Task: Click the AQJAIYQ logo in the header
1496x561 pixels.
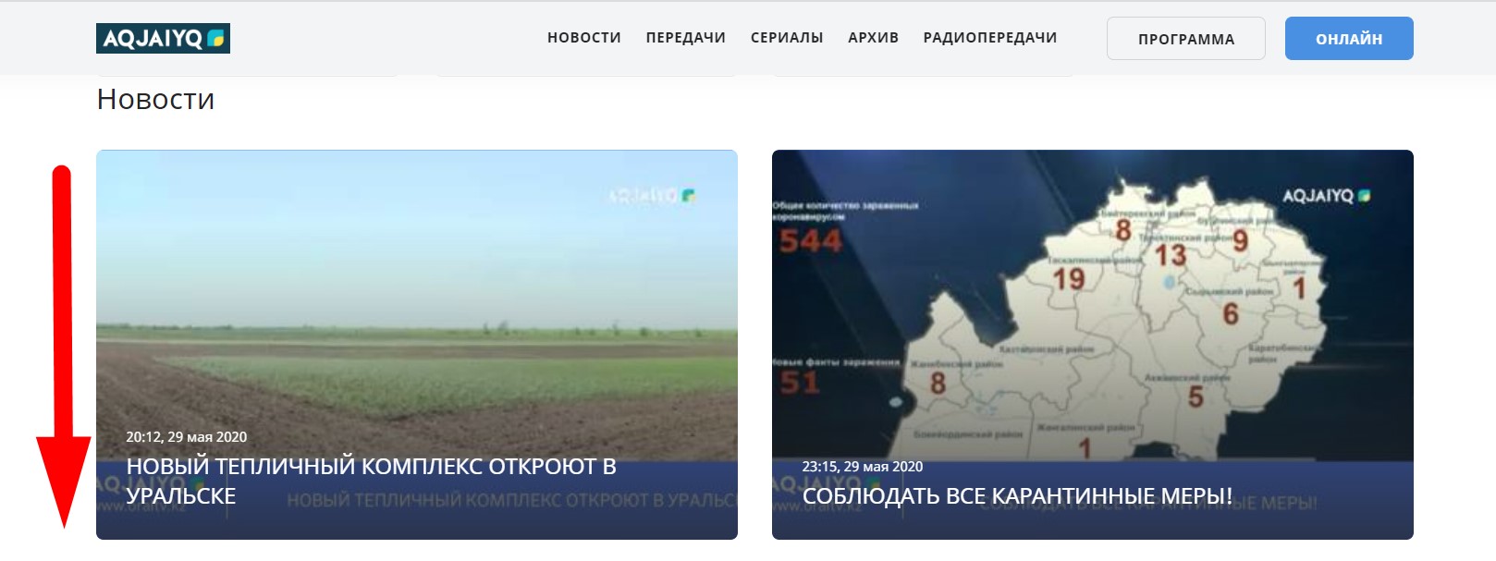Action: point(163,38)
